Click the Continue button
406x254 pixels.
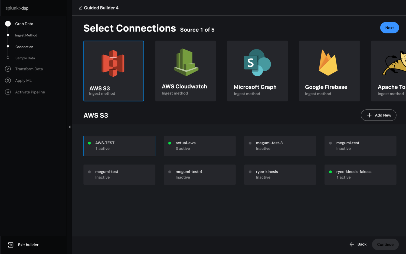pos(385,245)
